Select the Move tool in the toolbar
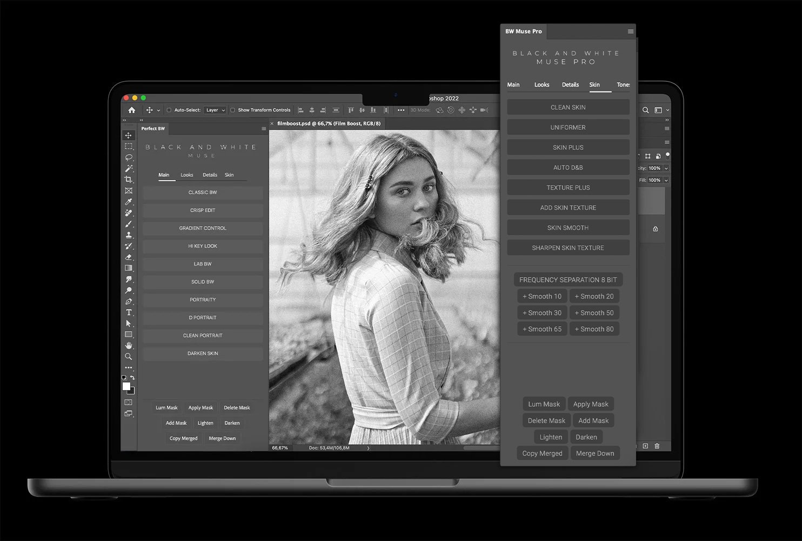This screenshot has width=802, height=541. (129, 135)
